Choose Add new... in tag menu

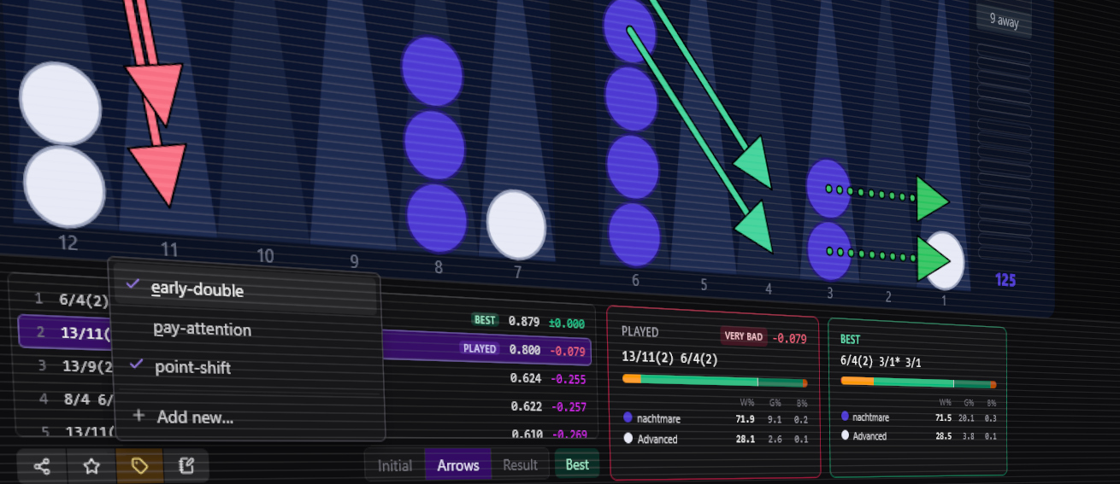[248, 417]
